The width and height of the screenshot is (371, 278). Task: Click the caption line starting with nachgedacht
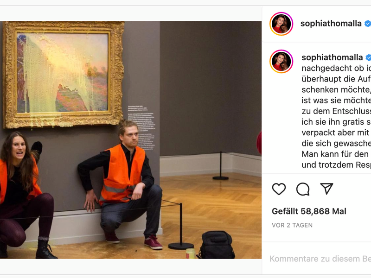(336, 68)
